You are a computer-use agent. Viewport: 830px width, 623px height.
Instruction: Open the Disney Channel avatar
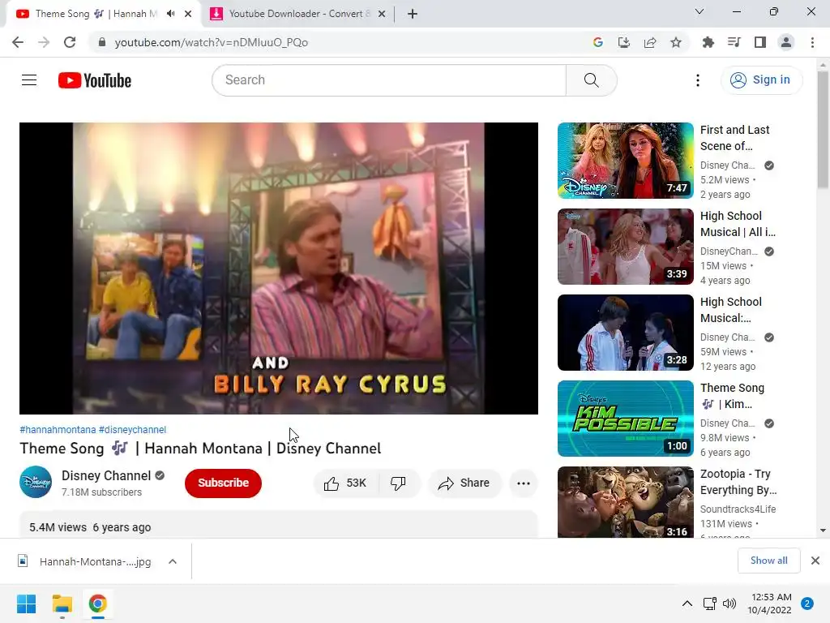click(x=36, y=482)
